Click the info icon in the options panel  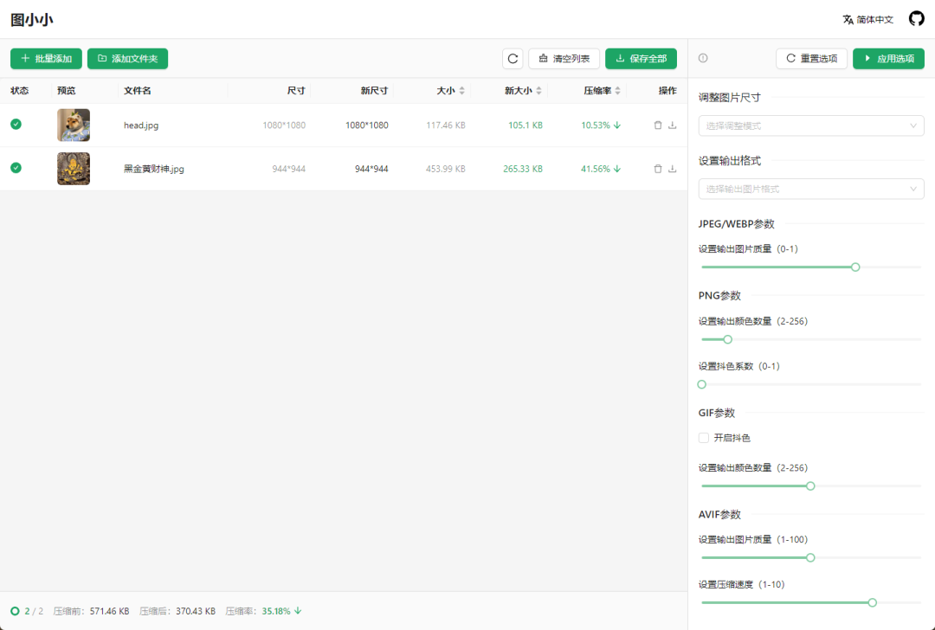pyautogui.click(x=702, y=58)
